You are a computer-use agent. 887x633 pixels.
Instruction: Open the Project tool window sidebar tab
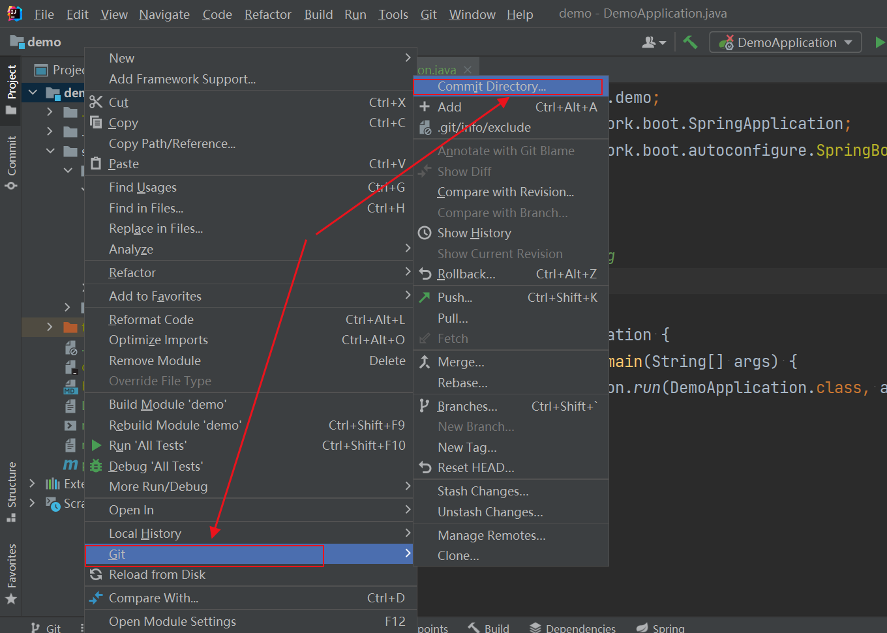click(11, 89)
